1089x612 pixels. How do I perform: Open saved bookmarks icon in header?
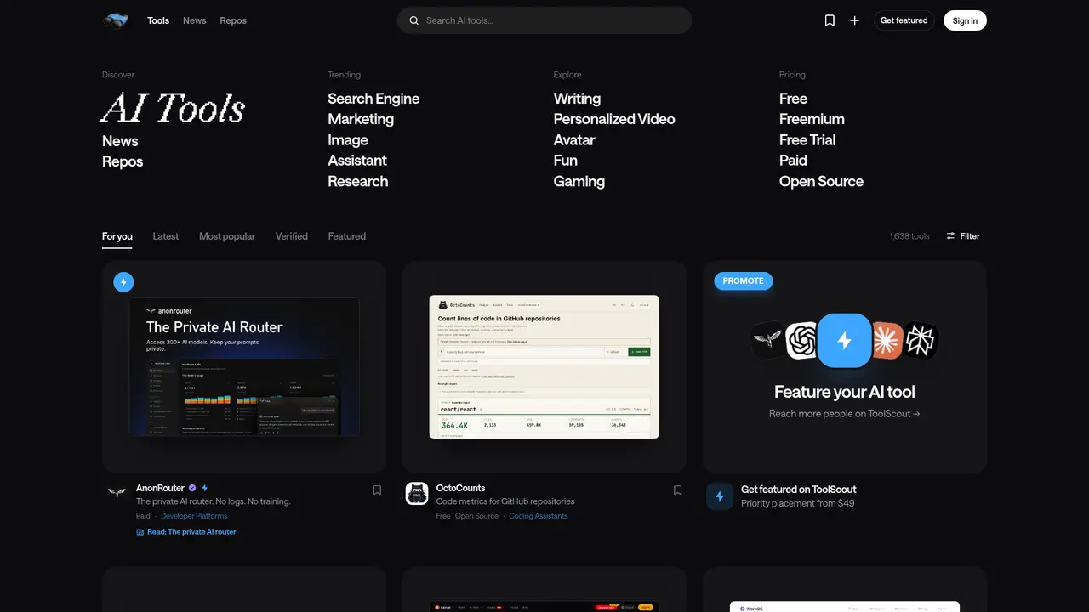click(830, 20)
